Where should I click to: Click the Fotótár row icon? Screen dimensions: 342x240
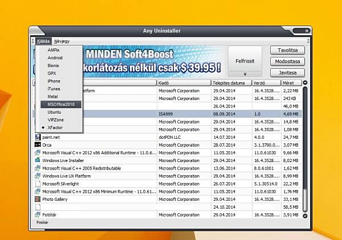[x=38, y=215]
